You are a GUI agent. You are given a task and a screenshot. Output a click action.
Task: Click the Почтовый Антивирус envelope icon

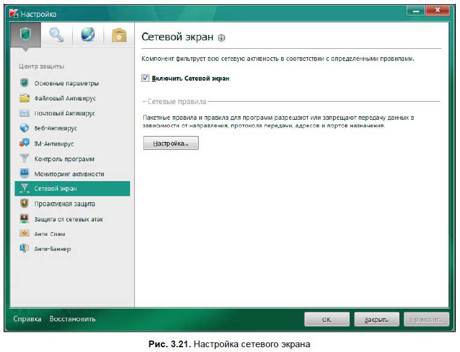(24, 113)
